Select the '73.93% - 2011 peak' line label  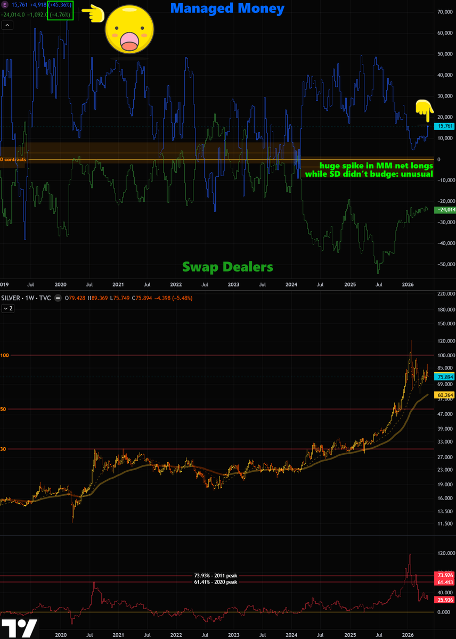pos(215,576)
